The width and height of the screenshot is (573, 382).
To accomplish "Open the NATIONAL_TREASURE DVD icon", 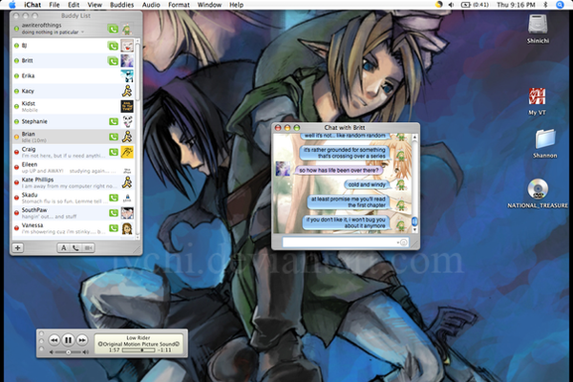I will (x=539, y=187).
